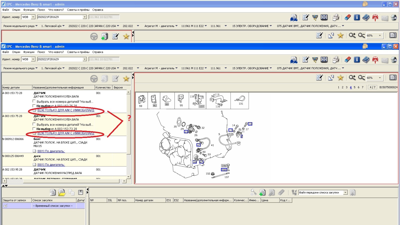Tick 'Выбрать все номера' checkbox under A 003 153 75 28
Viewport: 400px width, 225px height.
coord(34,124)
